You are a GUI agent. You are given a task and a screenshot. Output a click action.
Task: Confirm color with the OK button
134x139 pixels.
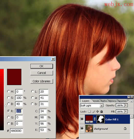(42, 66)
